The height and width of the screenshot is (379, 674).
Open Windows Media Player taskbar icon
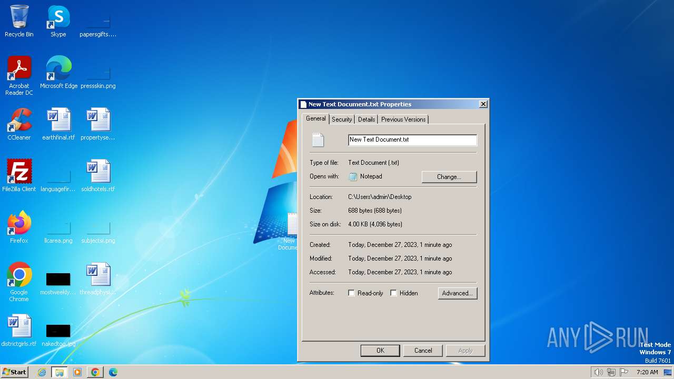(x=77, y=372)
